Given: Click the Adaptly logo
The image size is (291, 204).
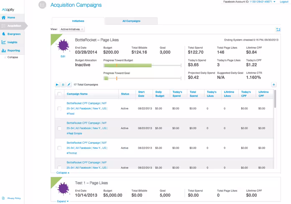Looking at the screenshot, I should pos(8,10).
